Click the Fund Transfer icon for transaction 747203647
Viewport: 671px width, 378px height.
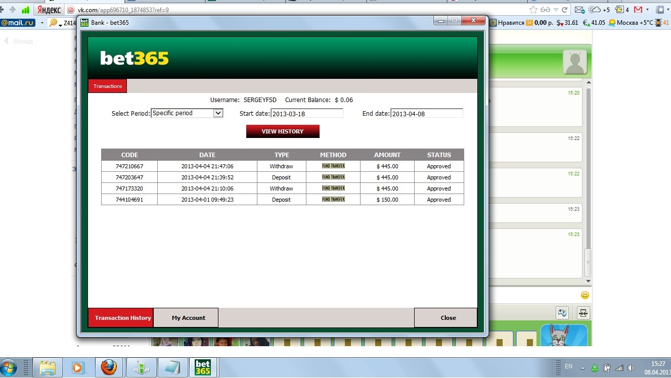[333, 177]
